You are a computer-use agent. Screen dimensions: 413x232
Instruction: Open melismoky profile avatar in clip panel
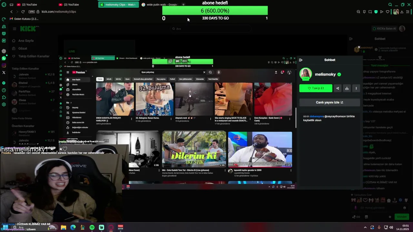point(306,74)
